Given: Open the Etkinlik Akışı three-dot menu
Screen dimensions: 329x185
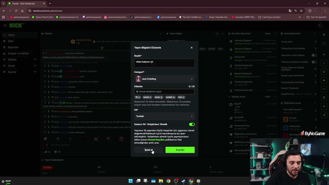Looking at the screenshot, I should point(275,97).
